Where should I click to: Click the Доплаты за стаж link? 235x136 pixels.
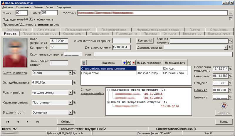(150, 47)
